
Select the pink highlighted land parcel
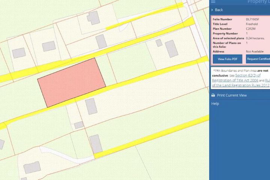coord(72,82)
